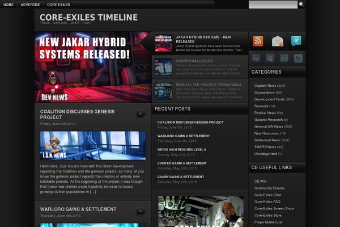Open the General ISN News category
Screen dimensions: 340x227
pos(269,127)
